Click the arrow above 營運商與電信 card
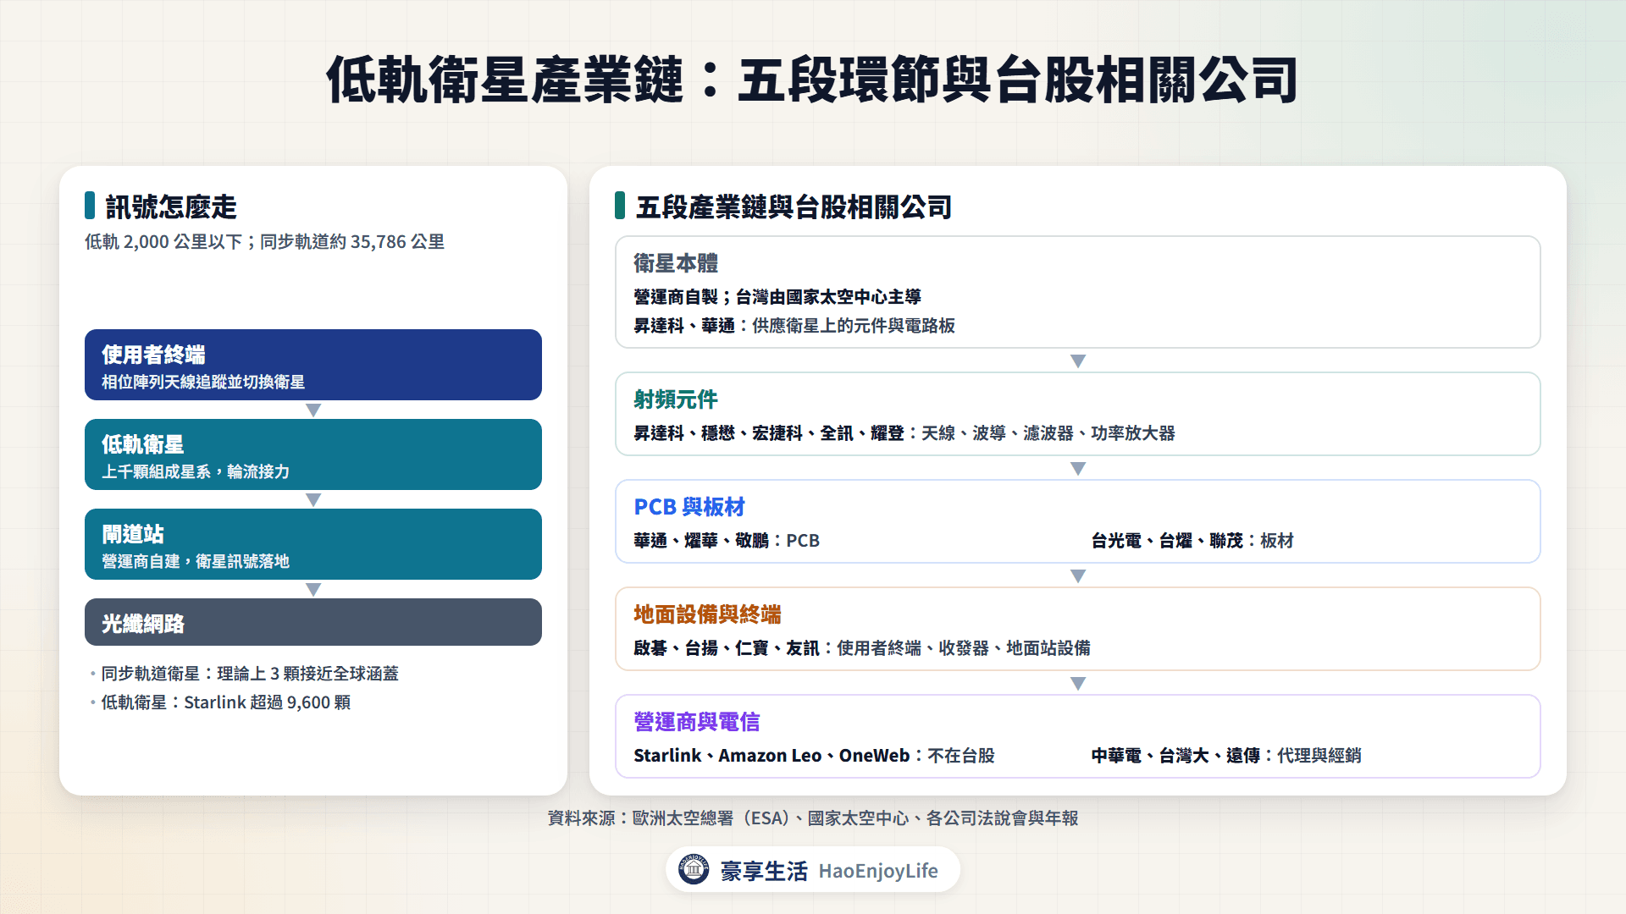The image size is (1626, 914). tap(1078, 684)
